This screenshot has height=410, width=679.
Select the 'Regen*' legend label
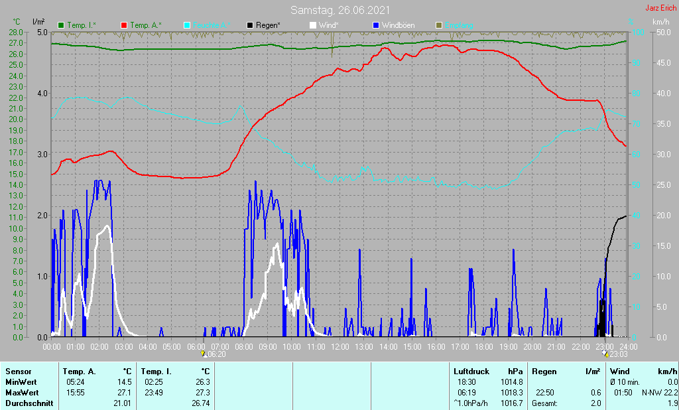pos(268,25)
